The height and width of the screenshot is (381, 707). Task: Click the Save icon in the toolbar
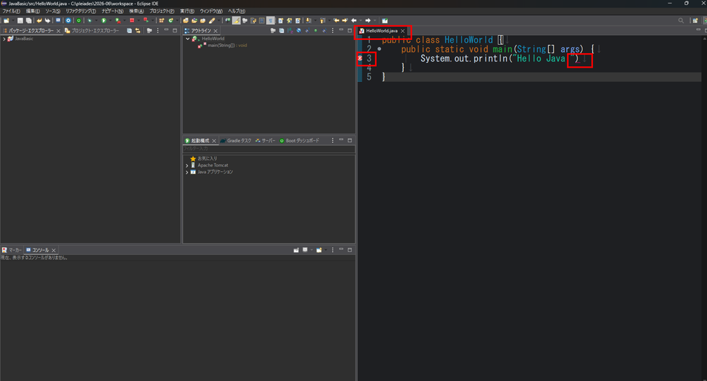[x=20, y=20]
